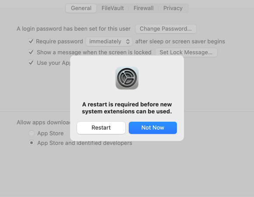Uncheck the Require password checkbox
This screenshot has height=197, width=254.
pos(31,41)
